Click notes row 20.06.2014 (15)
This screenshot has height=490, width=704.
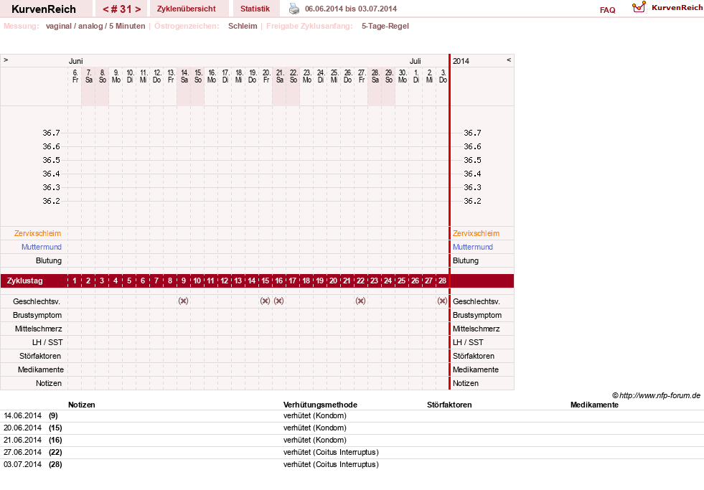click(x=352, y=428)
